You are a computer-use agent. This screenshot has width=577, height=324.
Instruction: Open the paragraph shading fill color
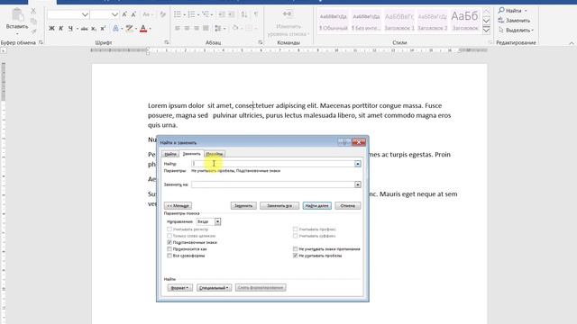pos(235,28)
